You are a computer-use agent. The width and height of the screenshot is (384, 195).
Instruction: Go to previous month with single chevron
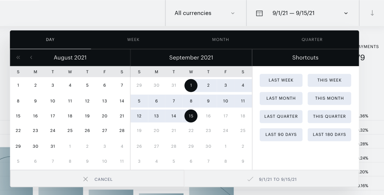[31, 58]
